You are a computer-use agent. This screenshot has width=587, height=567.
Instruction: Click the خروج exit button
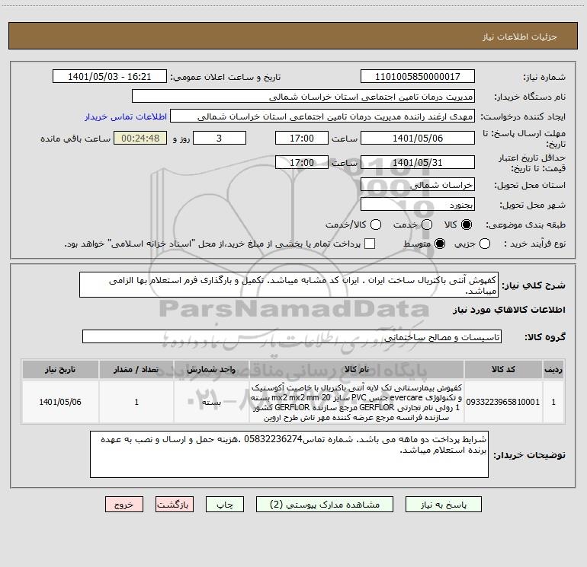coord(124,505)
